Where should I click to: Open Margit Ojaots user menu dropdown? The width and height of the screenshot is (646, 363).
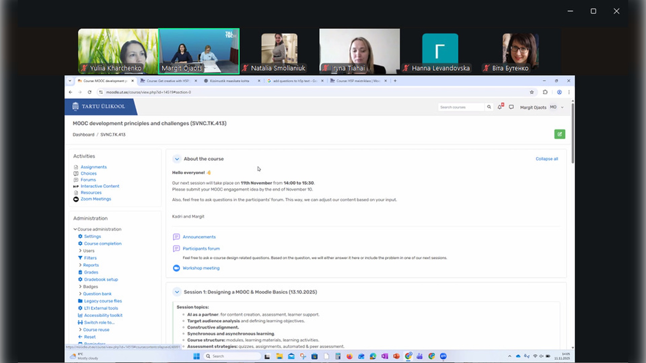click(562, 107)
